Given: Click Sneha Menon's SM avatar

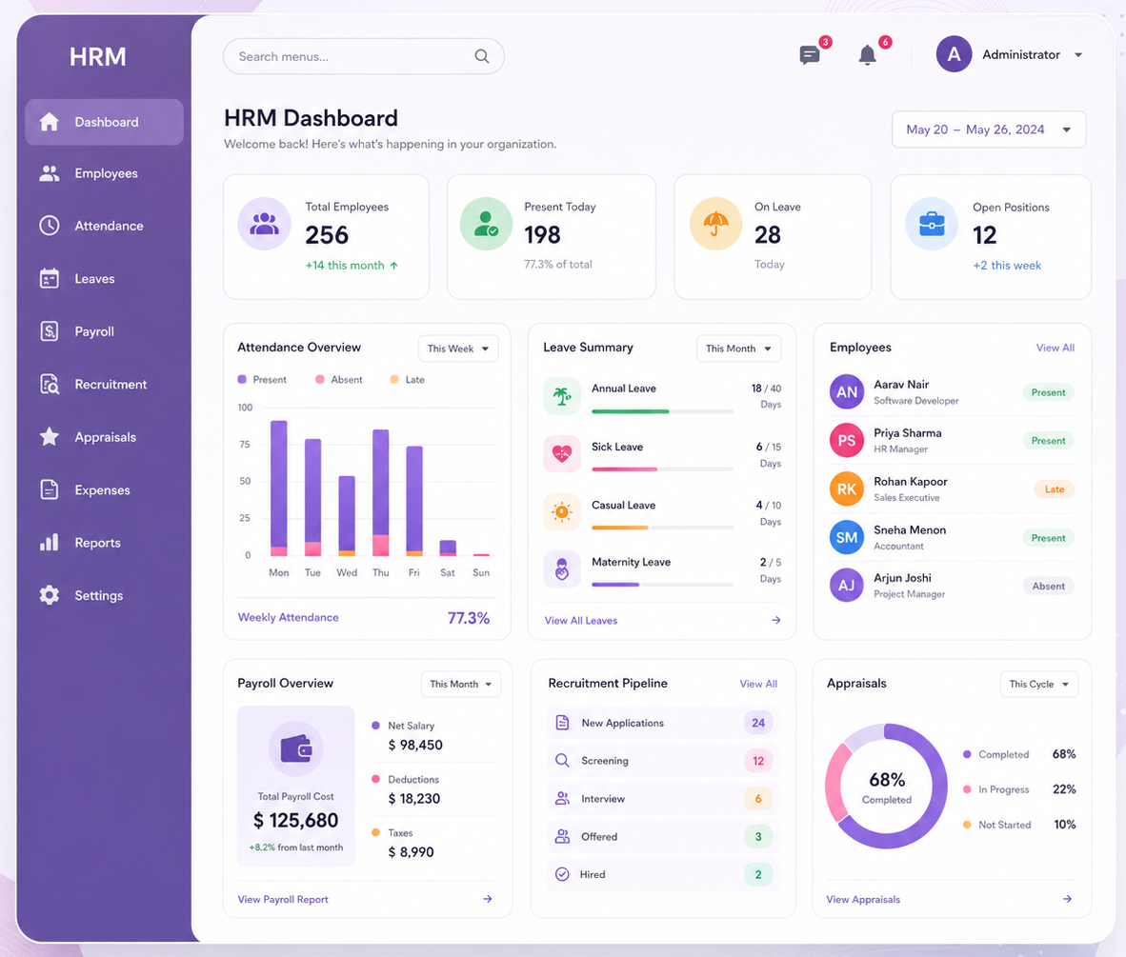Looking at the screenshot, I should click(x=847, y=537).
